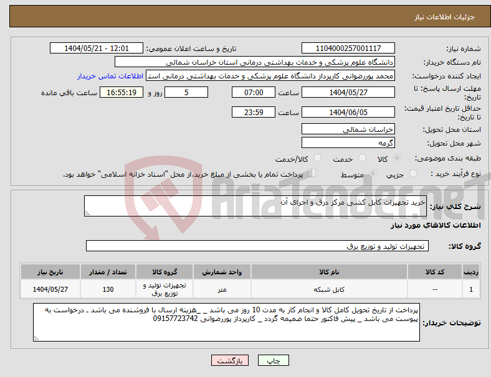Screen dimensions: 491x377
Task: Open the اطلاعات تماس خریدار link
Action: coord(110,76)
